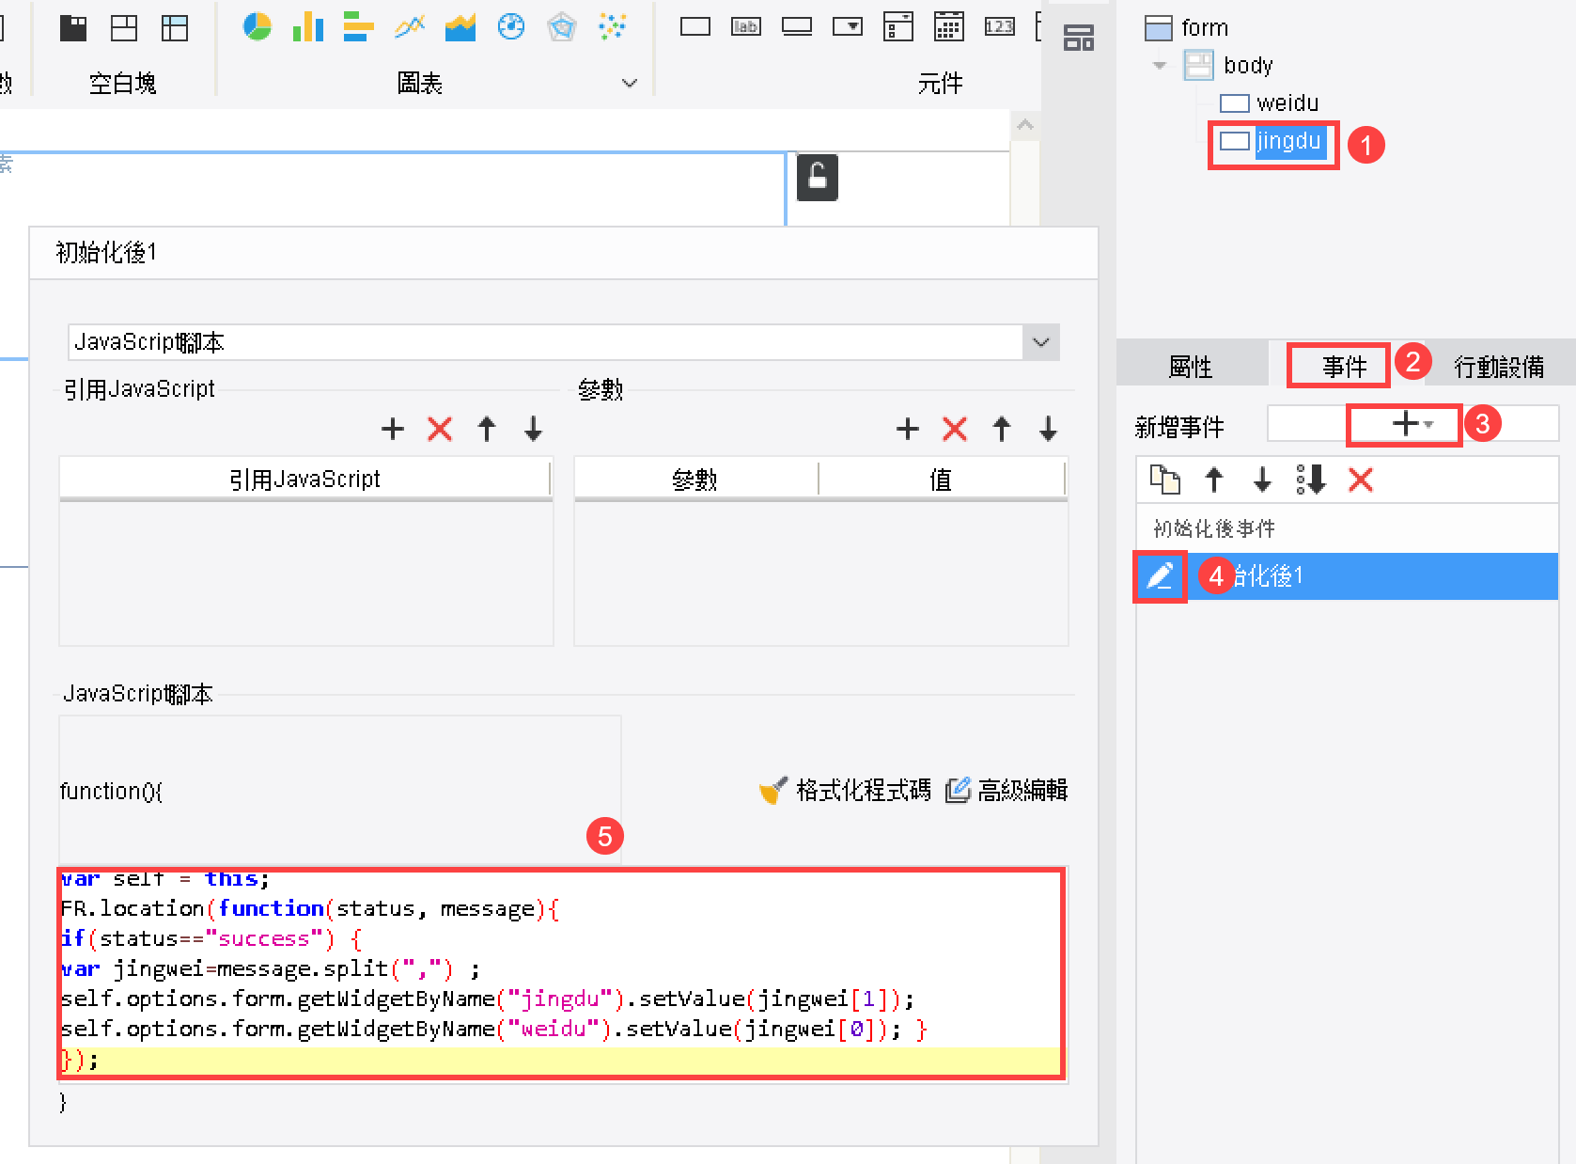Viewport: 1576px width, 1164px height.
Task: Add a text input widget
Action: coord(695,26)
